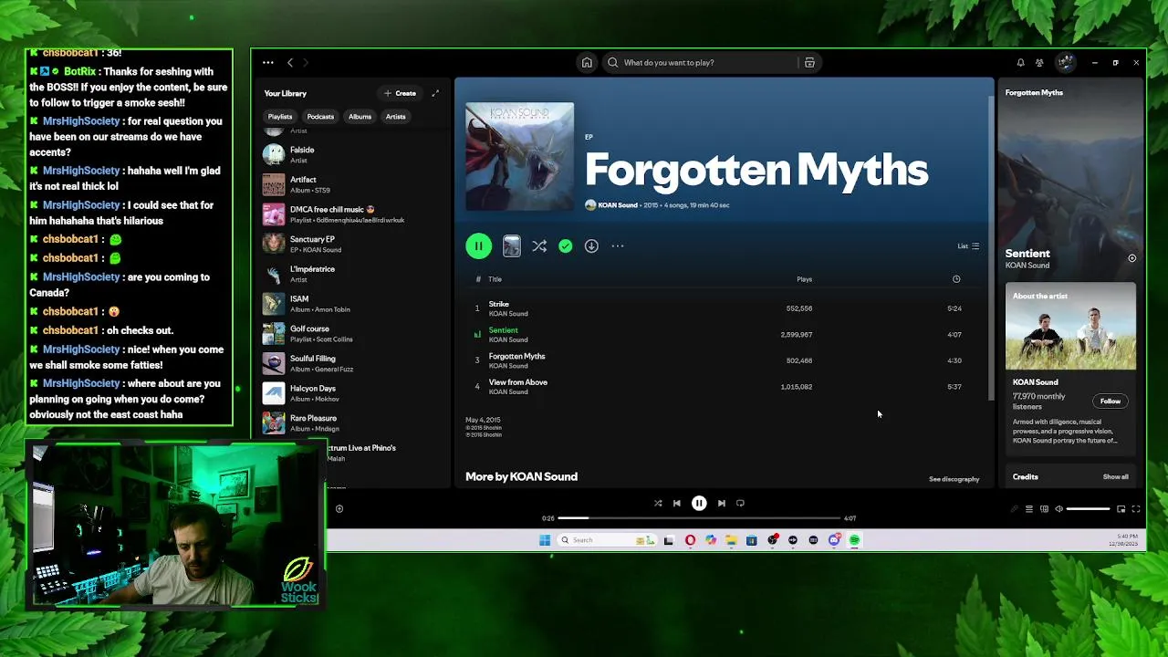This screenshot has width=1168, height=657.
Task: Open the Create menu in Your Library
Action: [400, 93]
